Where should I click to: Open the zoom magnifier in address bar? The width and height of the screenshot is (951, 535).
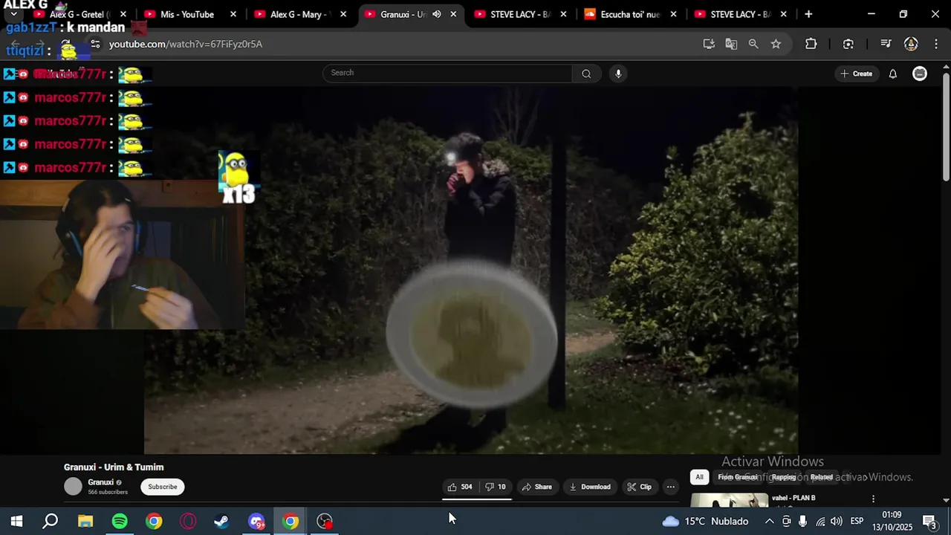tap(753, 44)
